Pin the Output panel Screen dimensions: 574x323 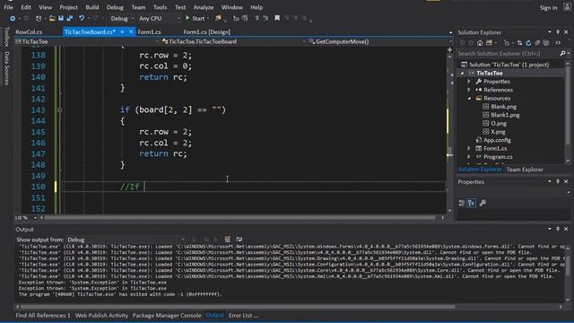click(x=558, y=229)
